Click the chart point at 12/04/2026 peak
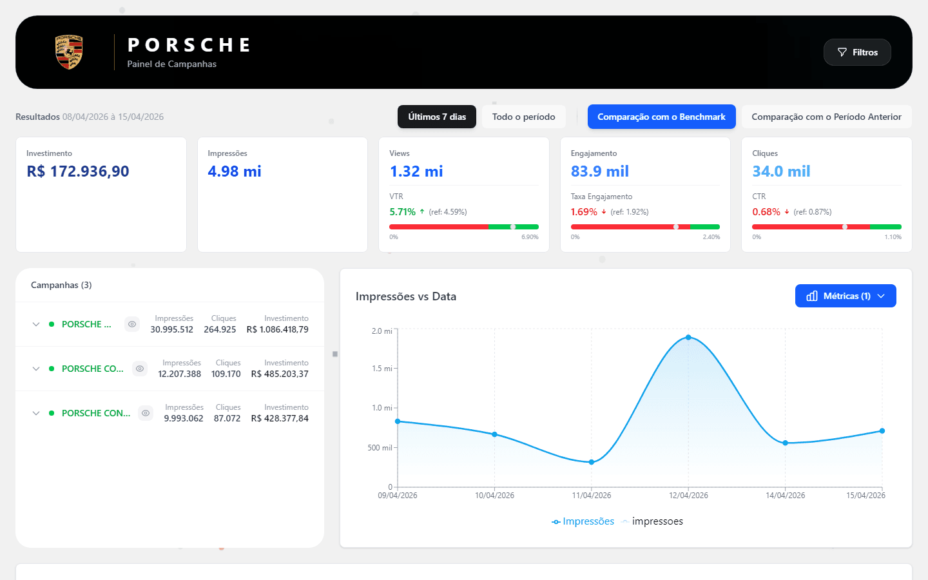The width and height of the screenshot is (928, 580). coord(688,337)
